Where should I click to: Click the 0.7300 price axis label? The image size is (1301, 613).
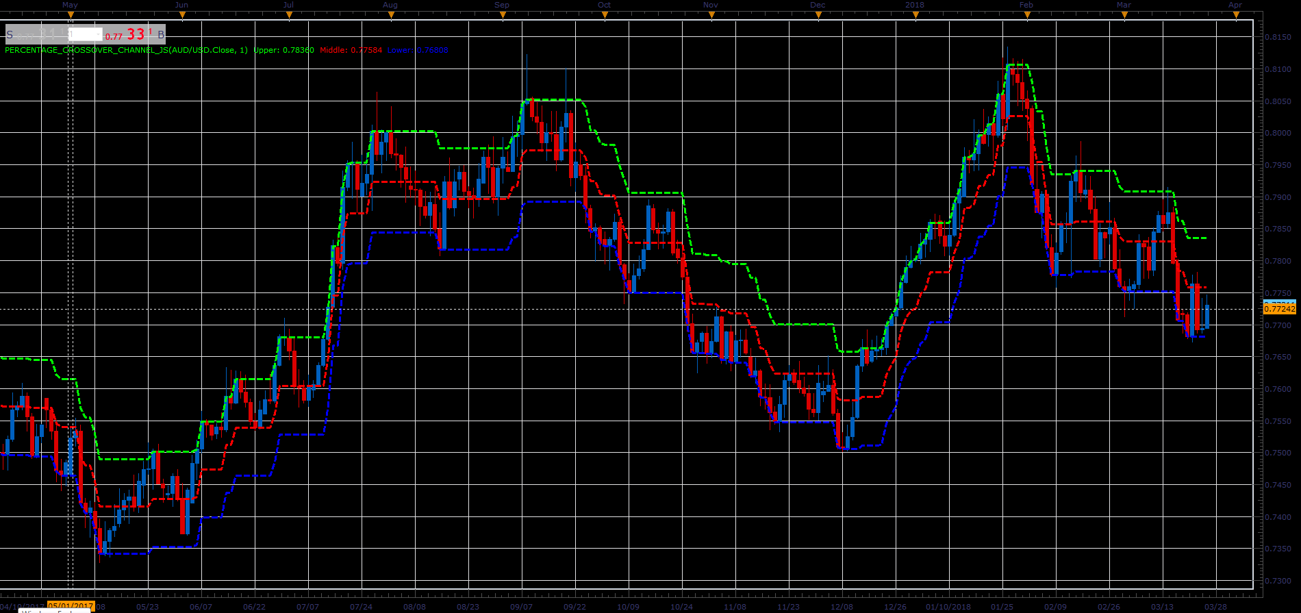[x=1278, y=581]
